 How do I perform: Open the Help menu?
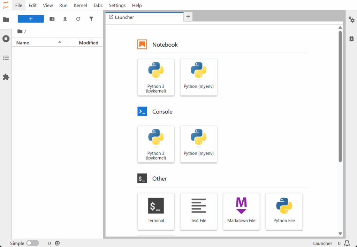point(137,5)
